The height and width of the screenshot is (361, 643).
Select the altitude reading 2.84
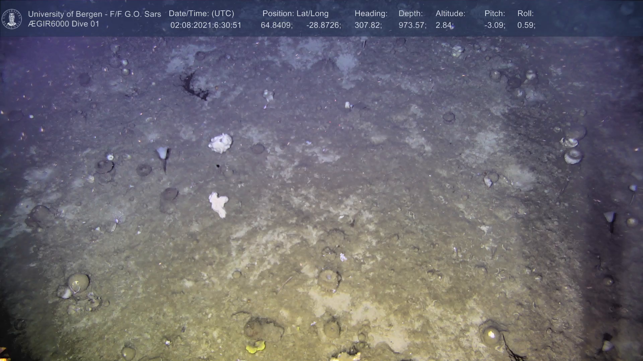(x=444, y=25)
